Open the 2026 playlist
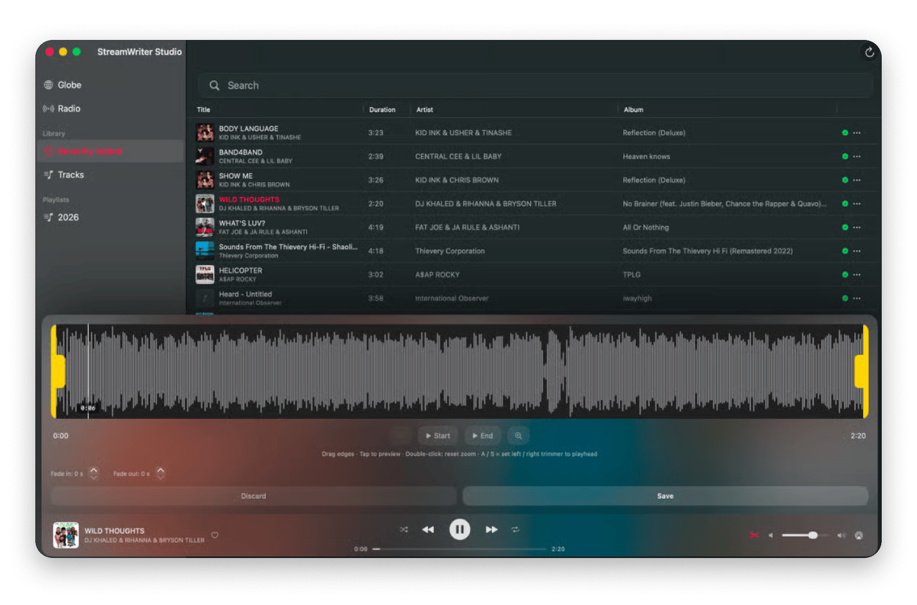Image resolution: width=917 pixels, height=605 pixels. 61,217
